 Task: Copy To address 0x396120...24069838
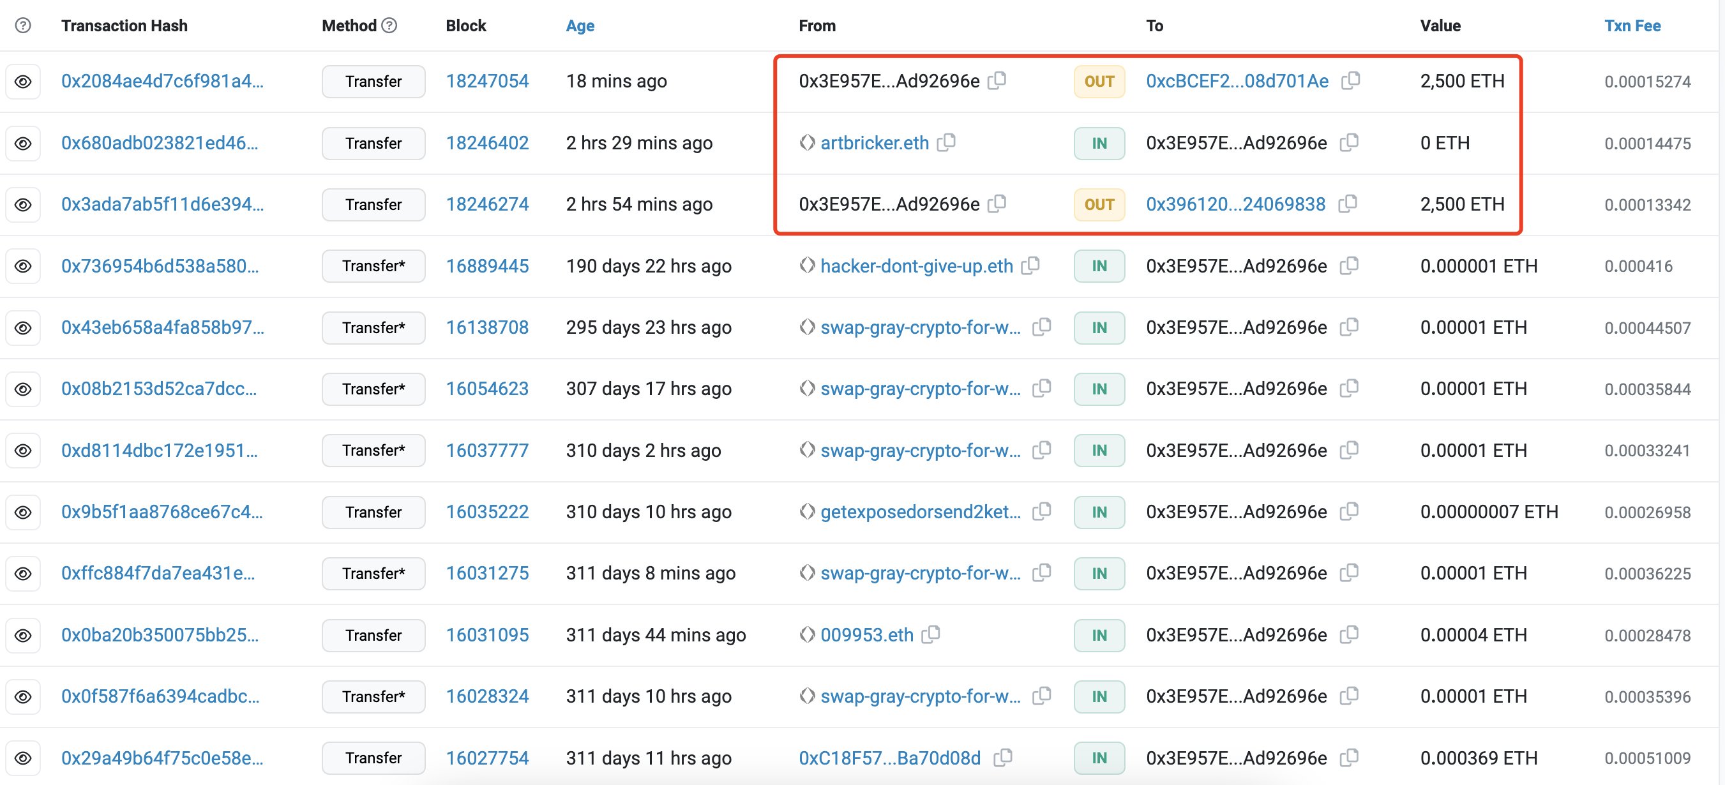pyautogui.click(x=1347, y=204)
